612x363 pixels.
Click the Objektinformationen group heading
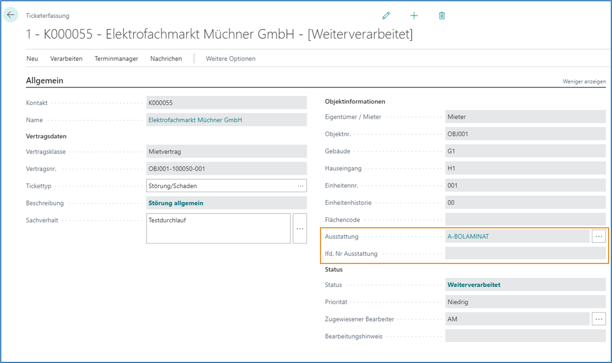pyautogui.click(x=355, y=101)
